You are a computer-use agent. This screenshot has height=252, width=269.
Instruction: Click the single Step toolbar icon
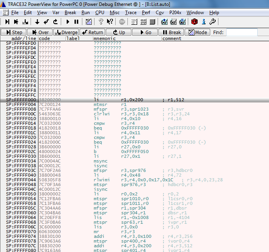[x=7, y=22]
